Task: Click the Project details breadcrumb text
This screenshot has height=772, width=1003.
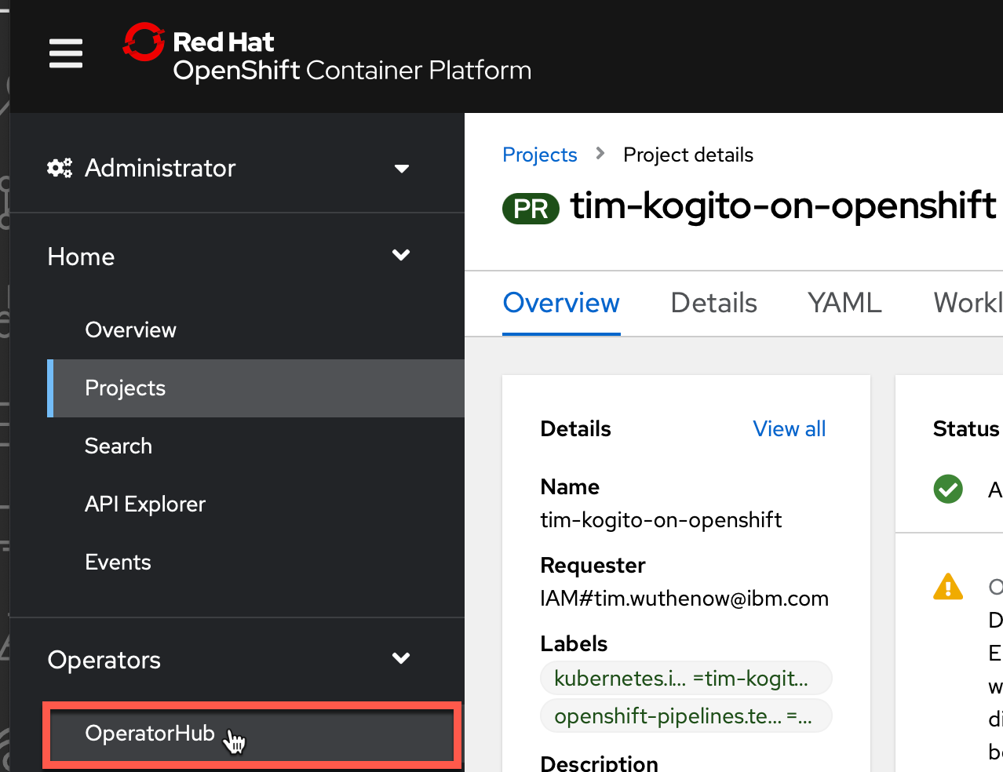Action: tap(688, 155)
